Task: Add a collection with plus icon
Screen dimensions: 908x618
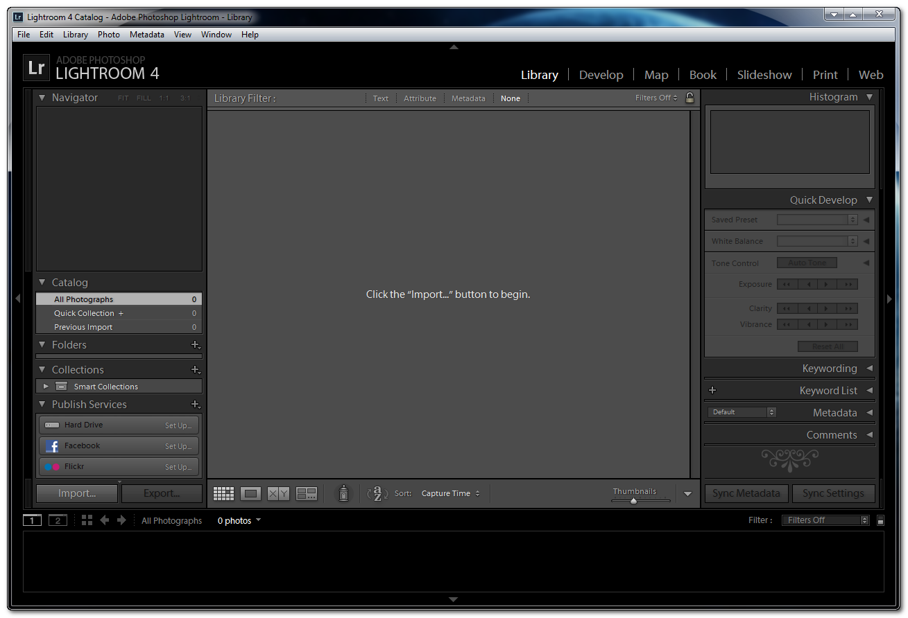Action: coord(196,369)
